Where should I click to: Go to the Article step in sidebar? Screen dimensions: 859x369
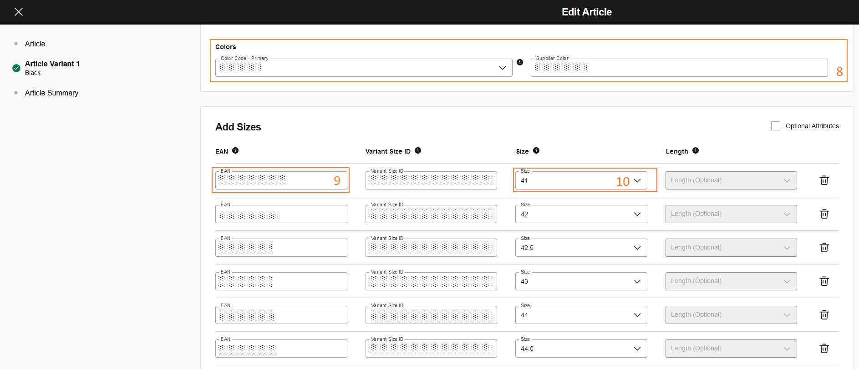click(x=35, y=44)
